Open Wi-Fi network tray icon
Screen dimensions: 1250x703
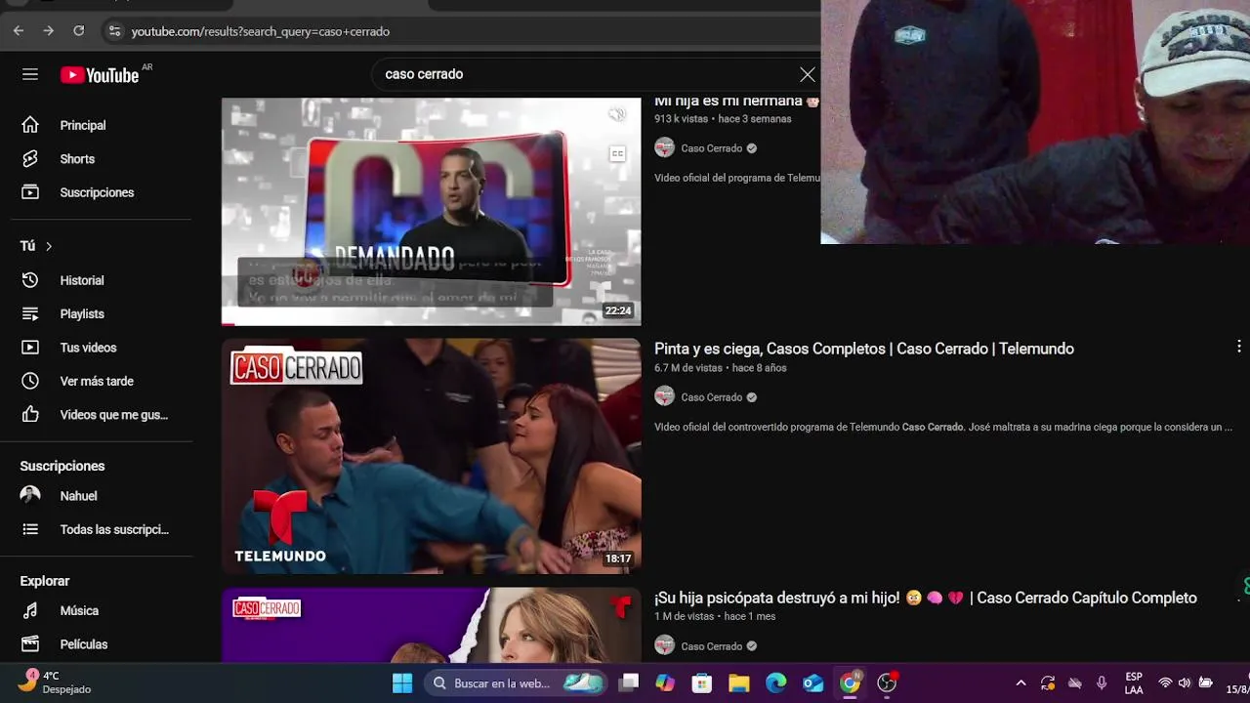click(x=1164, y=682)
